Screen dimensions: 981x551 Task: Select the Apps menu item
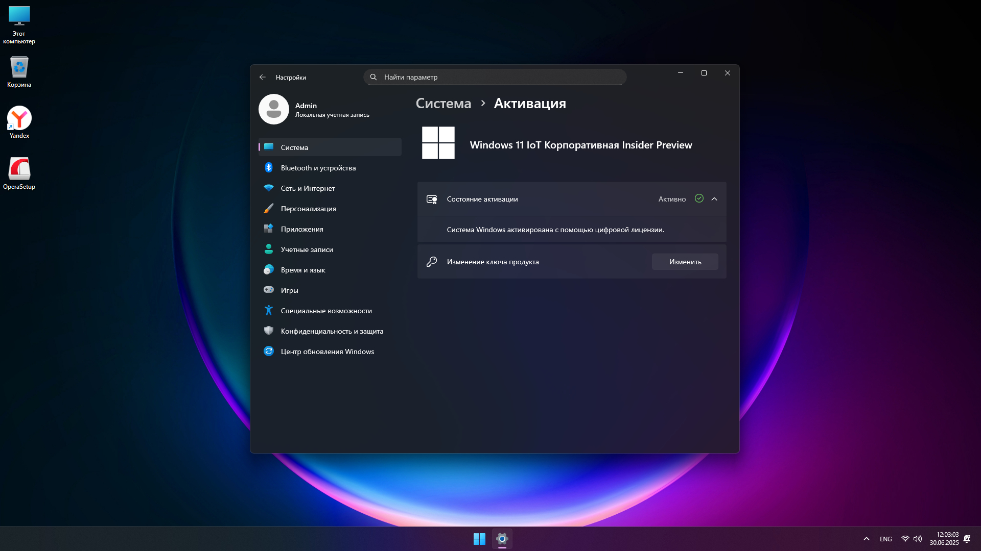(x=302, y=229)
